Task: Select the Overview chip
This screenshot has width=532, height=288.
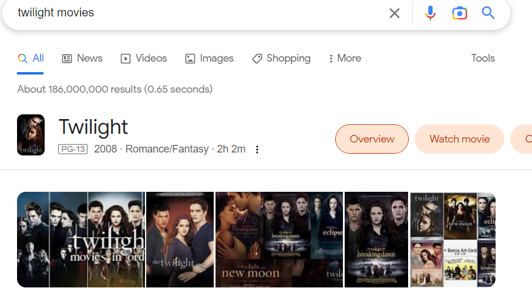Action: [x=372, y=139]
